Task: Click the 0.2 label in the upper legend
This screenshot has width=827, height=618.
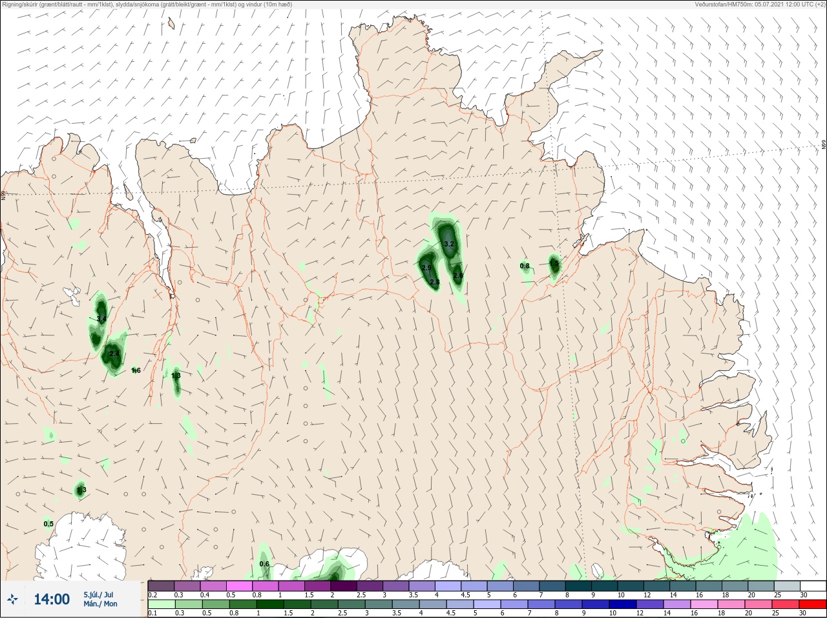Action: click(152, 595)
